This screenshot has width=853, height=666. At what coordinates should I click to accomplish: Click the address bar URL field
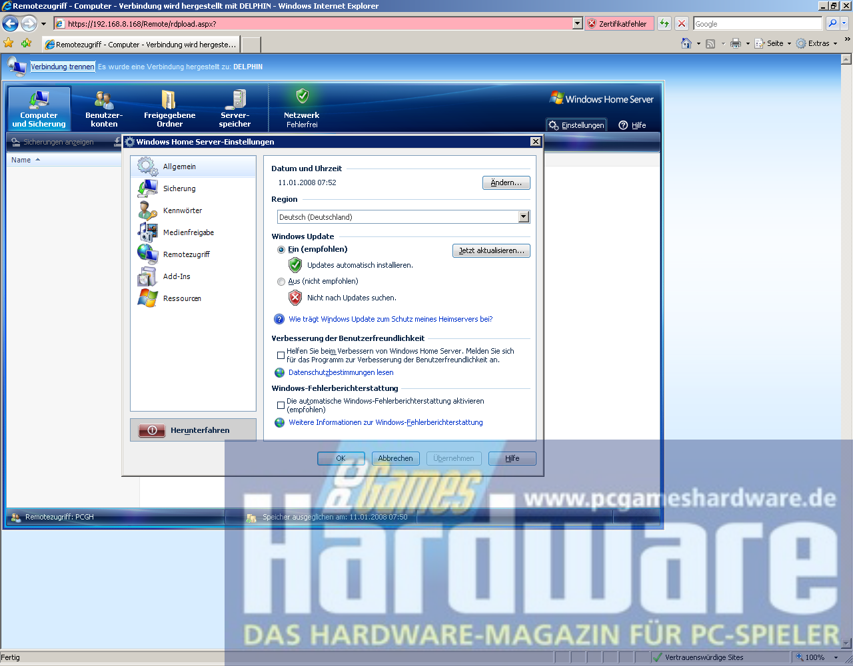[313, 23]
